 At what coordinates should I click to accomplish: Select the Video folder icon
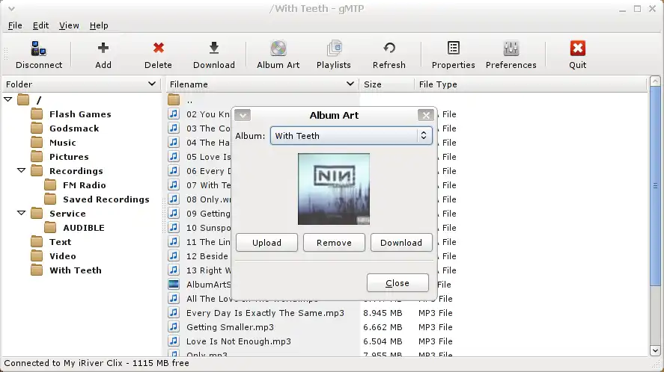tap(37, 255)
